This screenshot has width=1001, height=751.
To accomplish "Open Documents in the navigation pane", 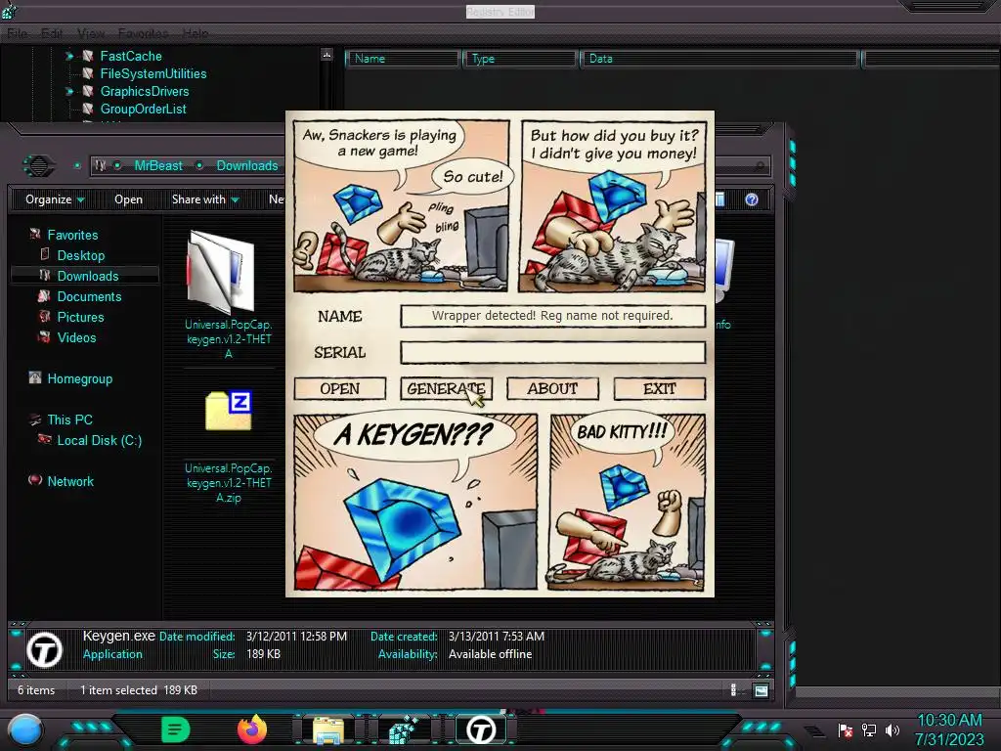I will (x=89, y=296).
